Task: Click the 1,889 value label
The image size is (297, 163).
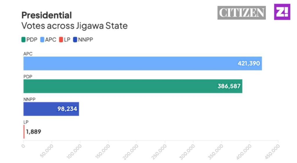Action: click(34, 132)
